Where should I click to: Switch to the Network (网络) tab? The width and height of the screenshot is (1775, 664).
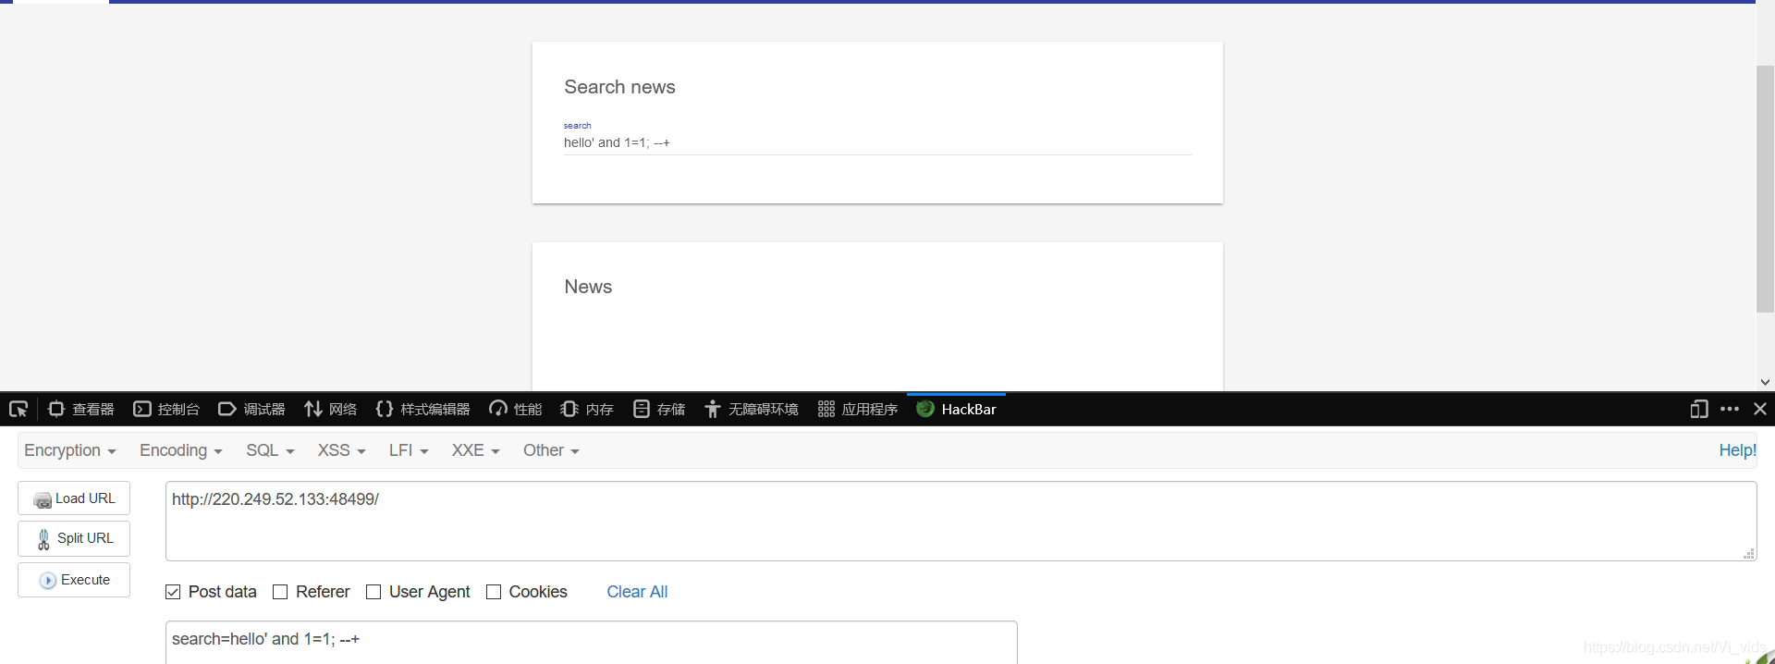(330, 409)
